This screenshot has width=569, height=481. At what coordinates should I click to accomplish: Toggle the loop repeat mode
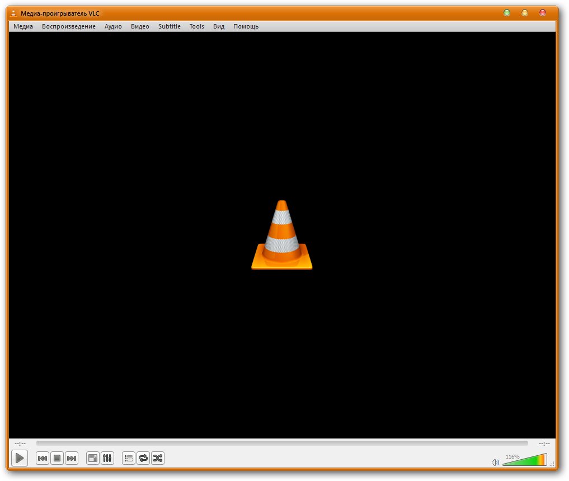click(x=143, y=458)
